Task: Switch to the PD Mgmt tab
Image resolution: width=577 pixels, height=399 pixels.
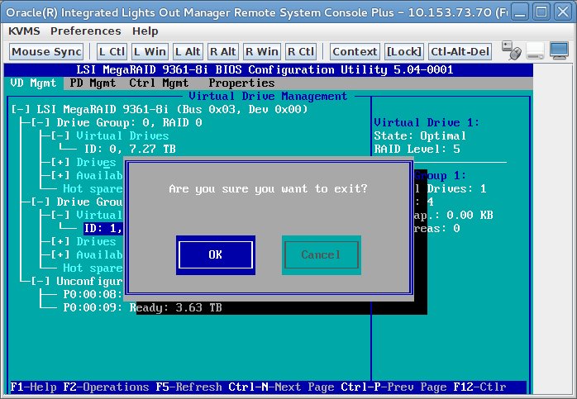Action: [x=93, y=83]
